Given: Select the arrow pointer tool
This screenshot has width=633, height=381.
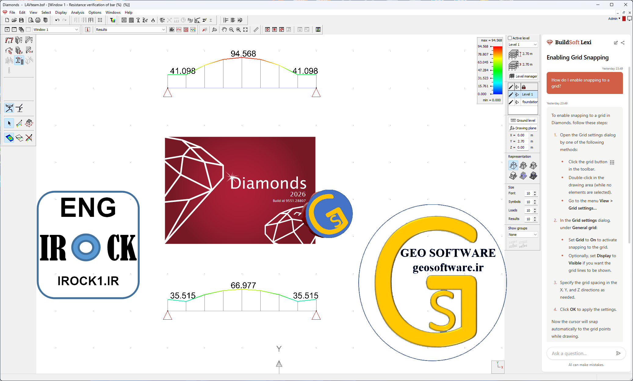Looking at the screenshot, I should [x=9, y=123].
